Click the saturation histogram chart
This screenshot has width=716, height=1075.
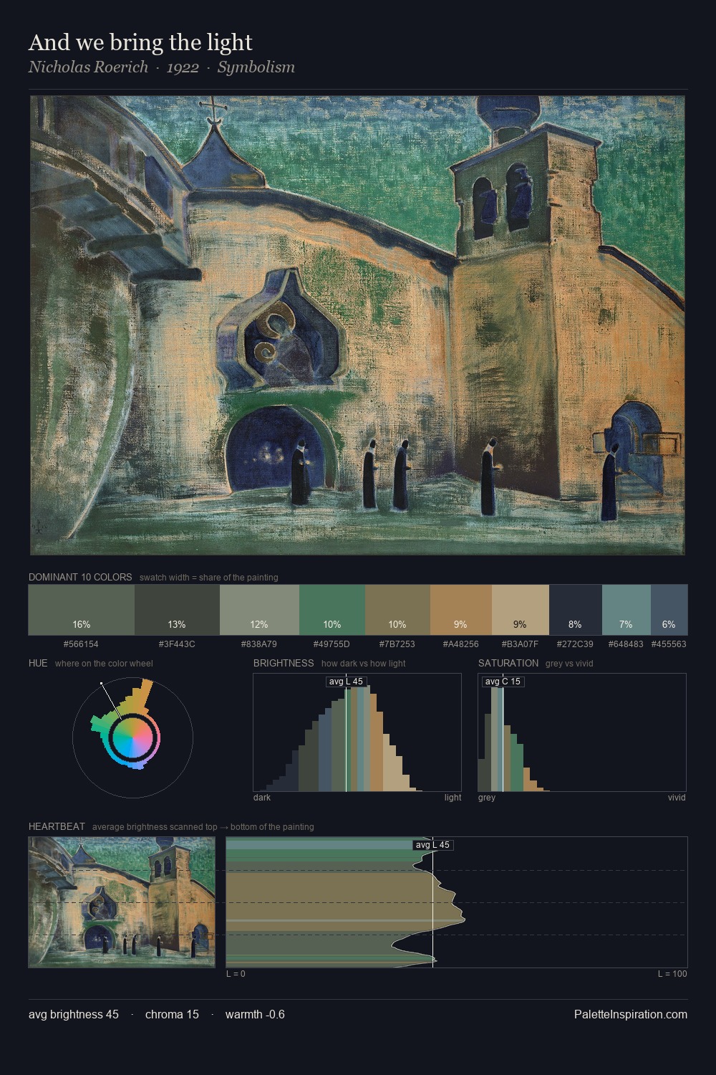click(582, 732)
